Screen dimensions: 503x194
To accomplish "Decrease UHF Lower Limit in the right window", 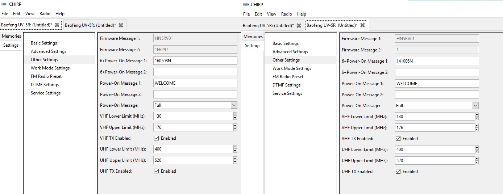I will [477, 151].
